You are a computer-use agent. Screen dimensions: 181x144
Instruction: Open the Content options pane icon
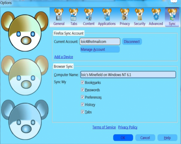coord(89,17)
